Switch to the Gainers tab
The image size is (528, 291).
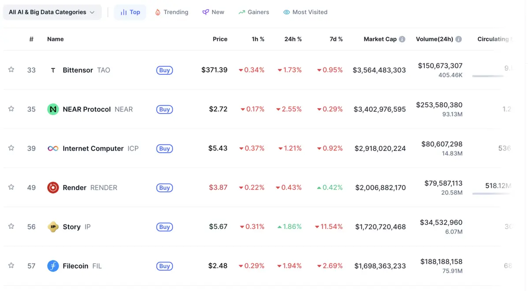pos(254,12)
